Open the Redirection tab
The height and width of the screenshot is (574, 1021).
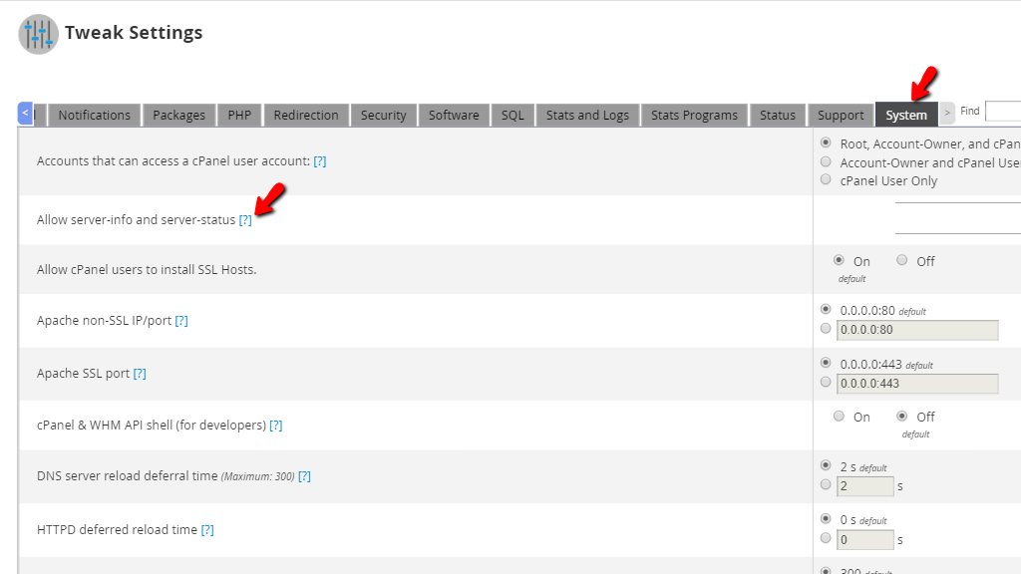point(306,116)
